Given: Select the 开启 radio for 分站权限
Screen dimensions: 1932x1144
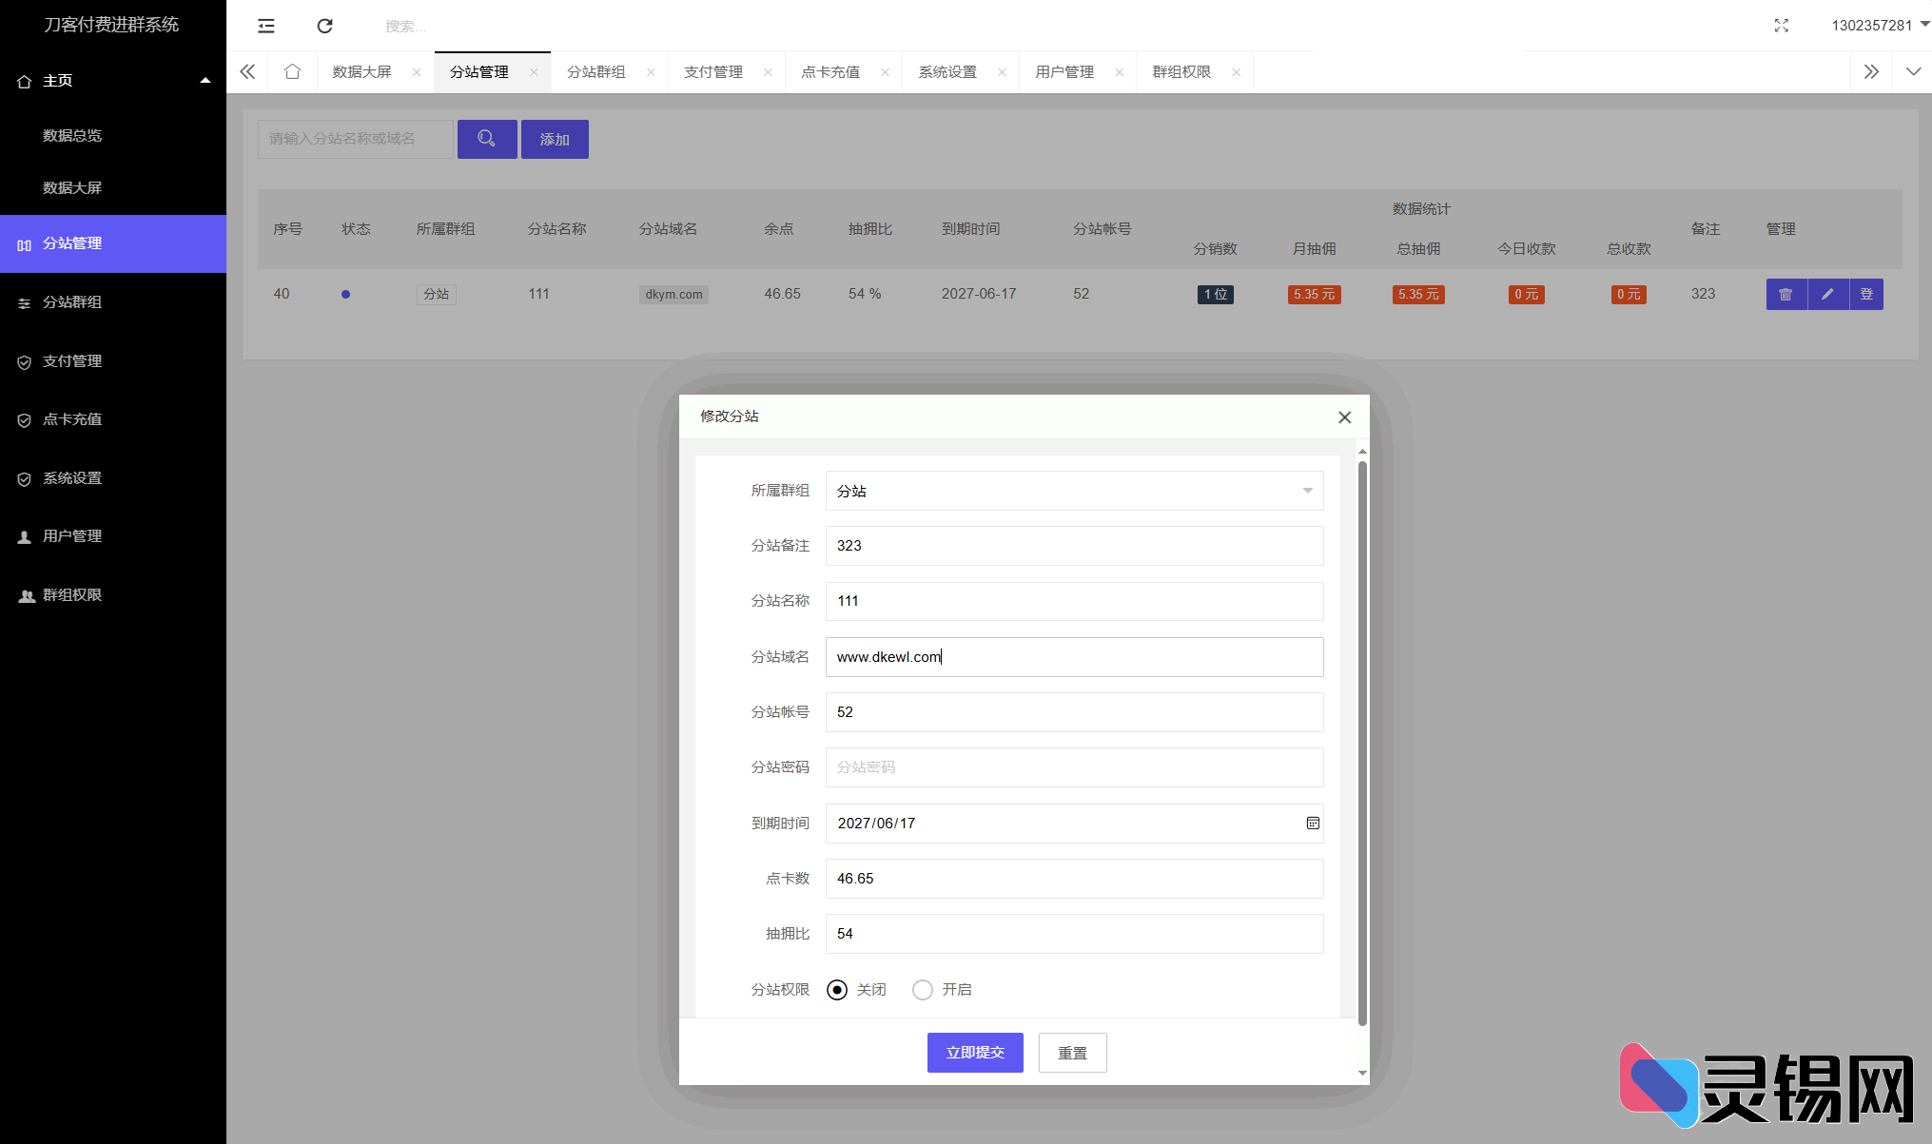Looking at the screenshot, I should [x=922, y=989].
